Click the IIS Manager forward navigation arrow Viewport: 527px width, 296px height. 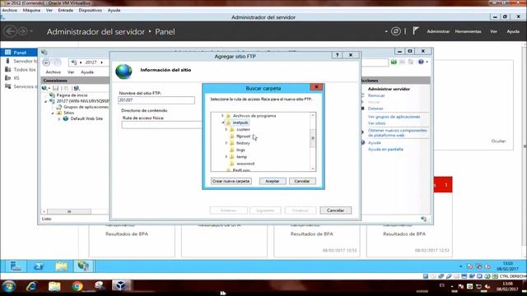(58, 62)
